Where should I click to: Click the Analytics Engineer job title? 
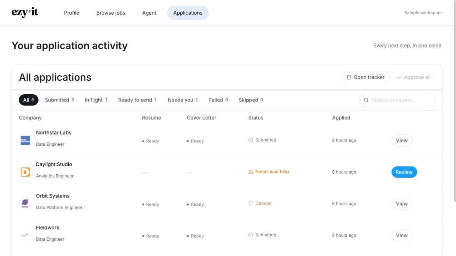pos(55,176)
